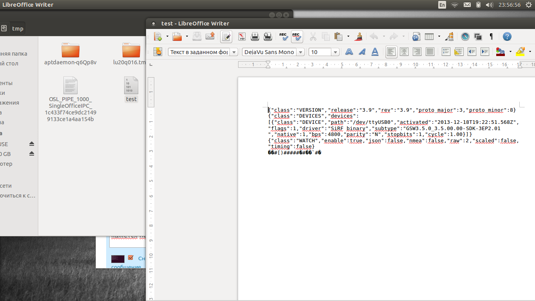
Task: Open the font size 10 dropdown
Action: (x=335, y=52)
